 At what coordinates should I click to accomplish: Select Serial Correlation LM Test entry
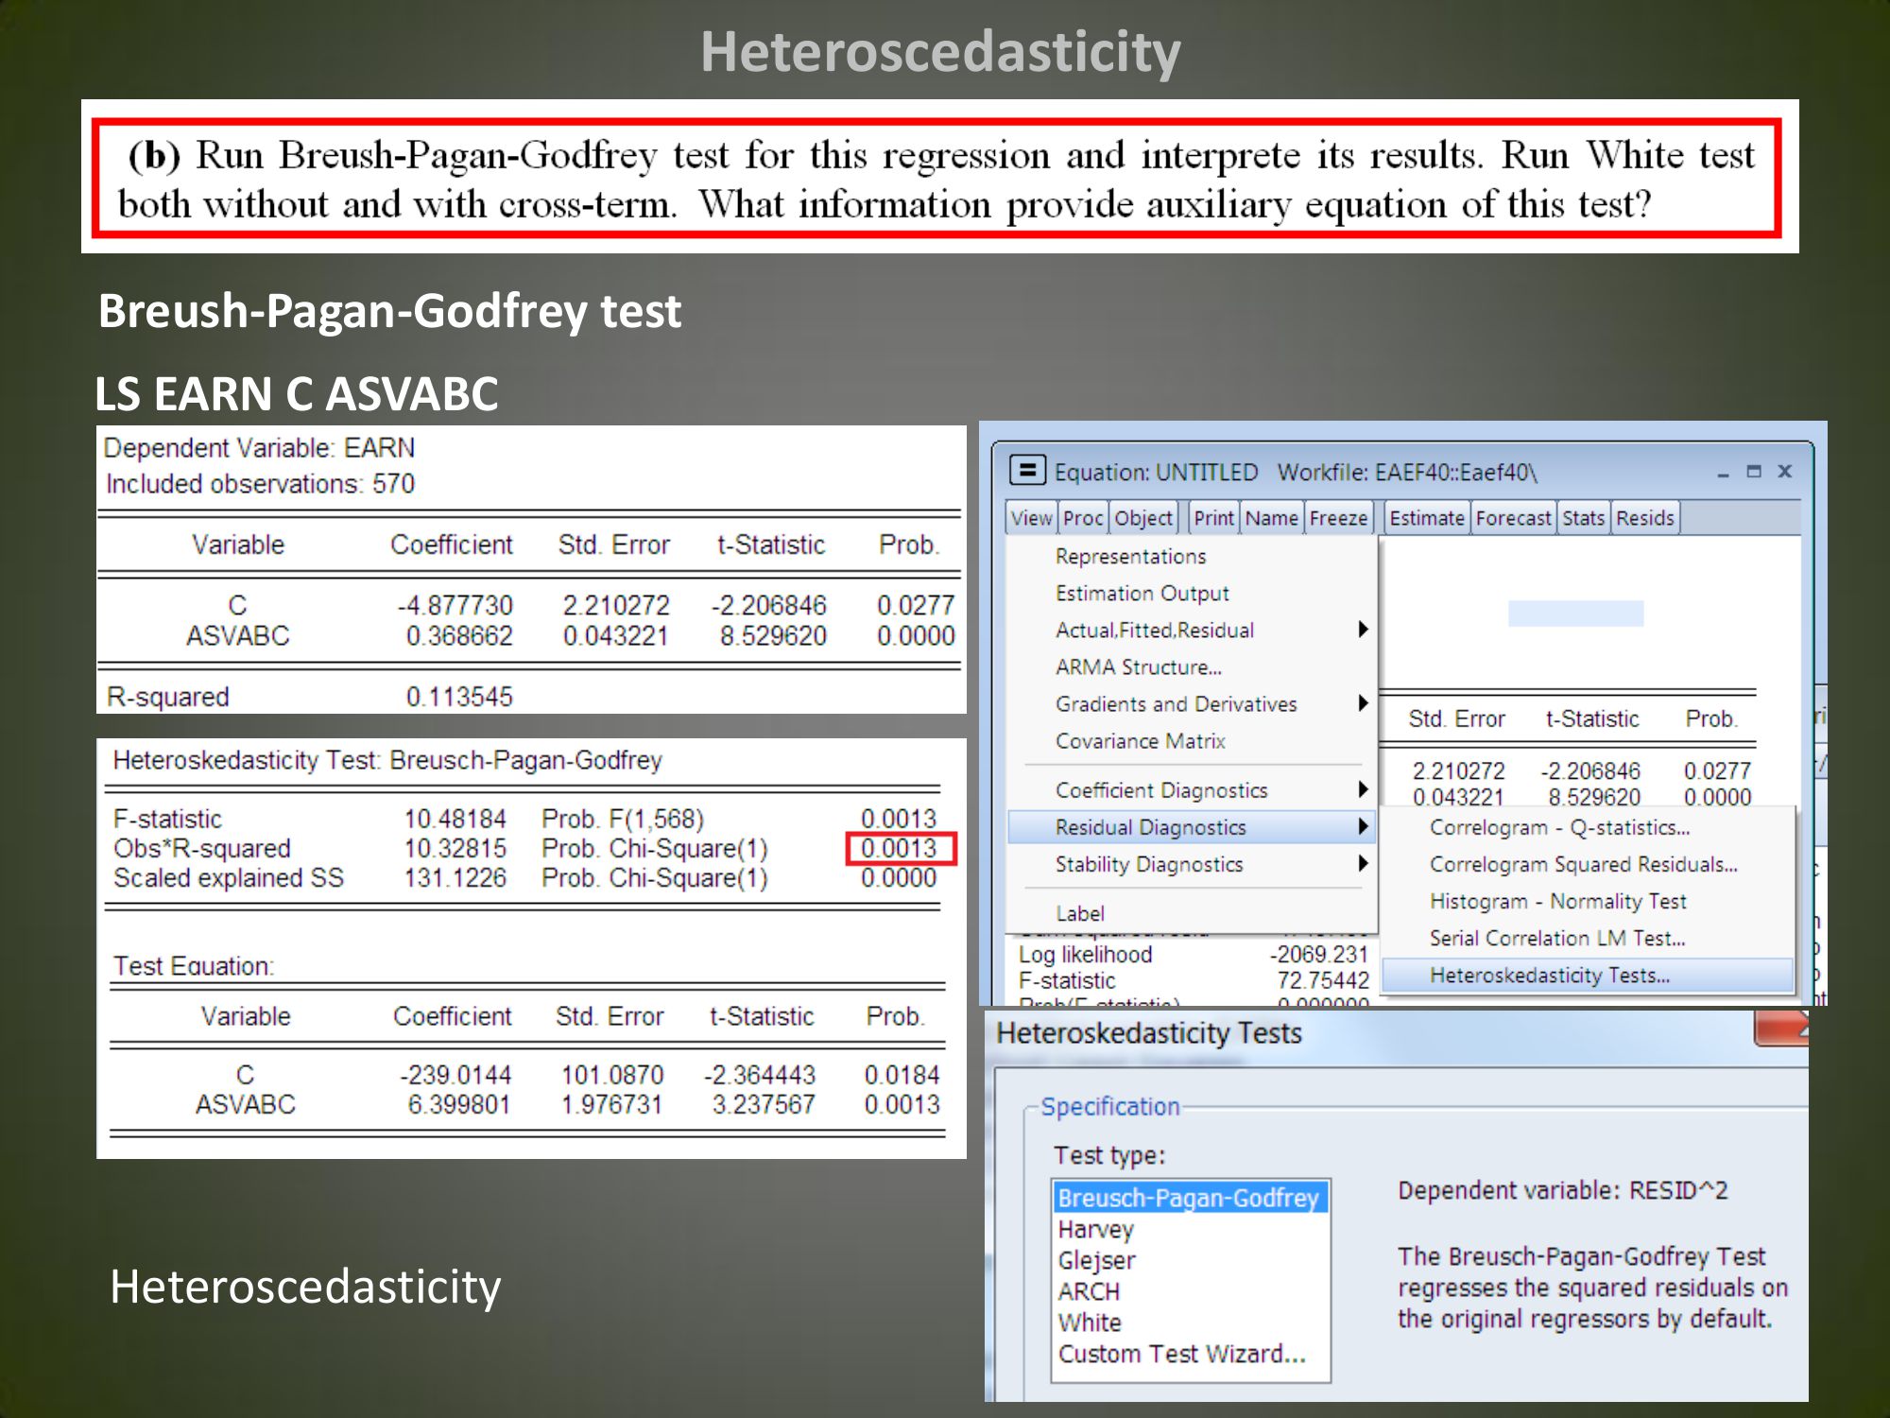[x=1556, y=938]
